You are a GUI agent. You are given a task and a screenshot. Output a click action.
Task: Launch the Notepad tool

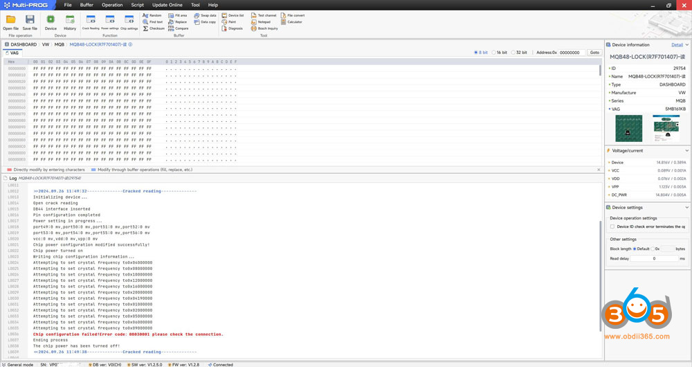coord(260,21)
